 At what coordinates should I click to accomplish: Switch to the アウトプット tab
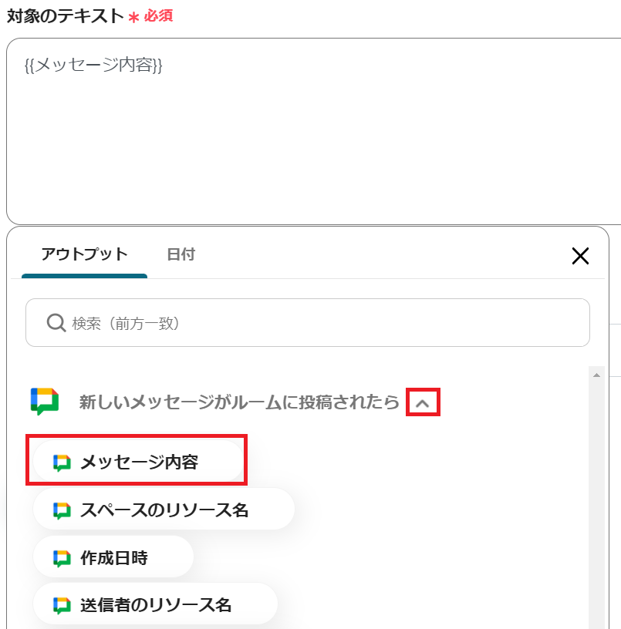pyautogui.click(x=84, y=254)
